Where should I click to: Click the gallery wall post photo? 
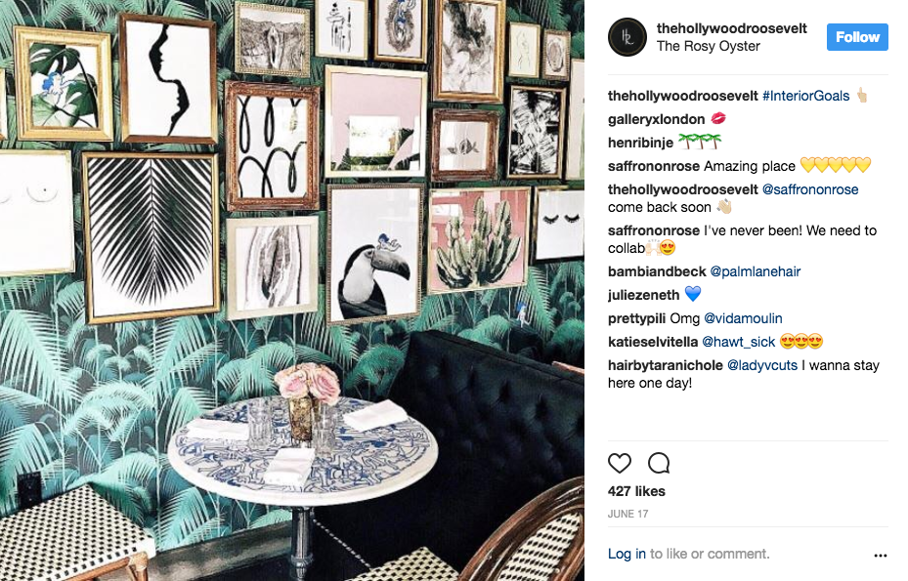pyautogui.click(x=292, y=291)
